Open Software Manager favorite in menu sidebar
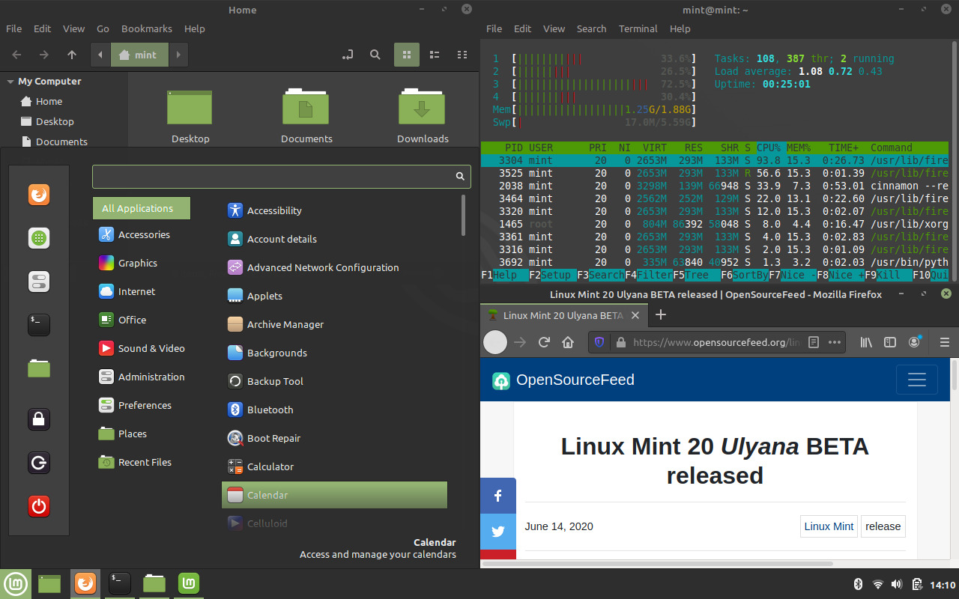This screenshot has height=599, width=959. tap(39, 238)
